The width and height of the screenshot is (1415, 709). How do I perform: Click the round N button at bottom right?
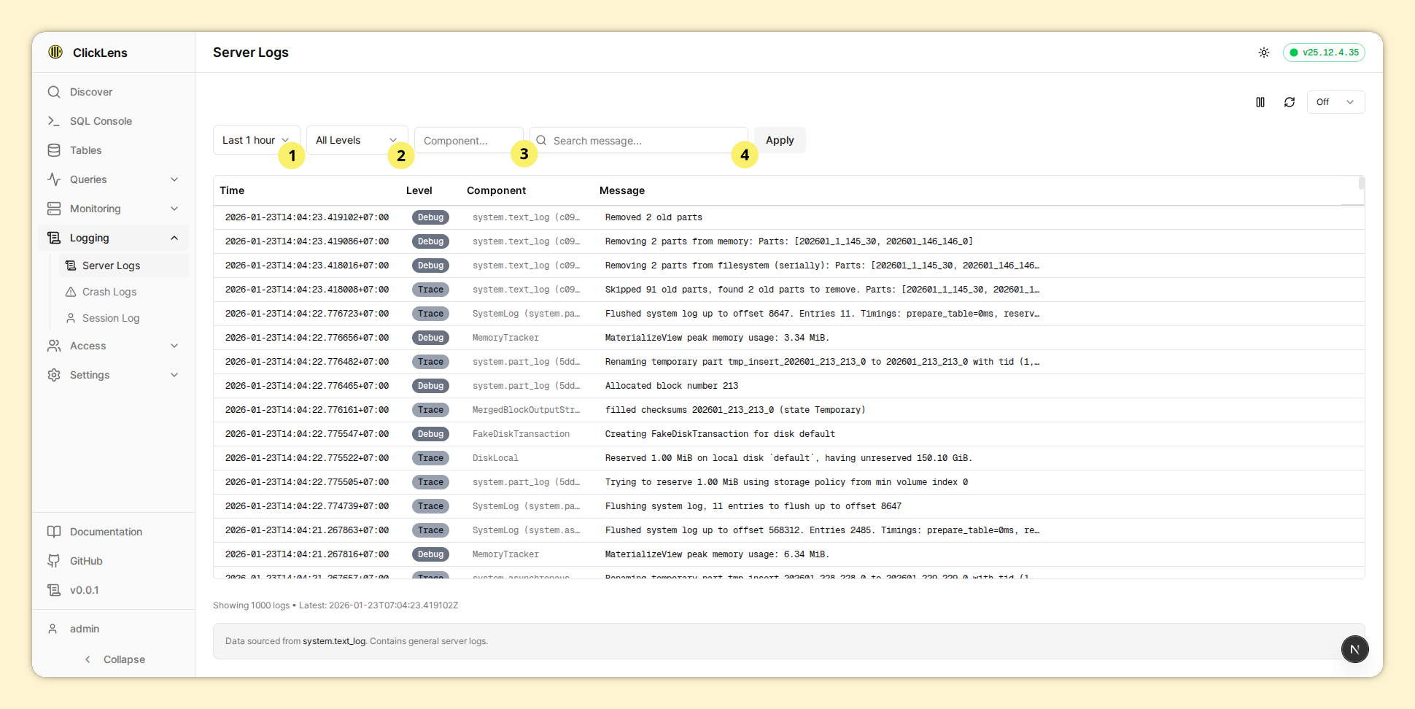[x=1354, y=649]
